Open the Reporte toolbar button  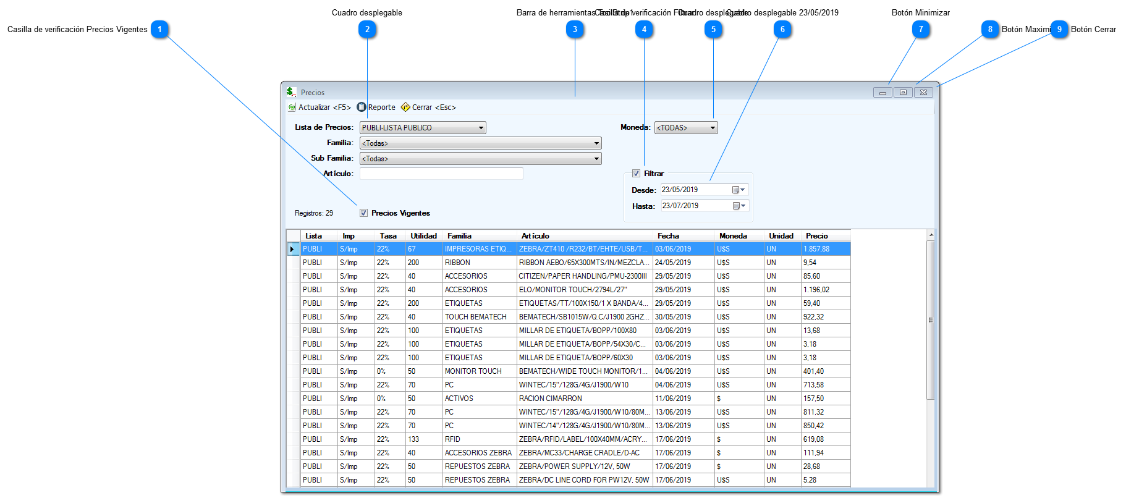pos(376,108)
